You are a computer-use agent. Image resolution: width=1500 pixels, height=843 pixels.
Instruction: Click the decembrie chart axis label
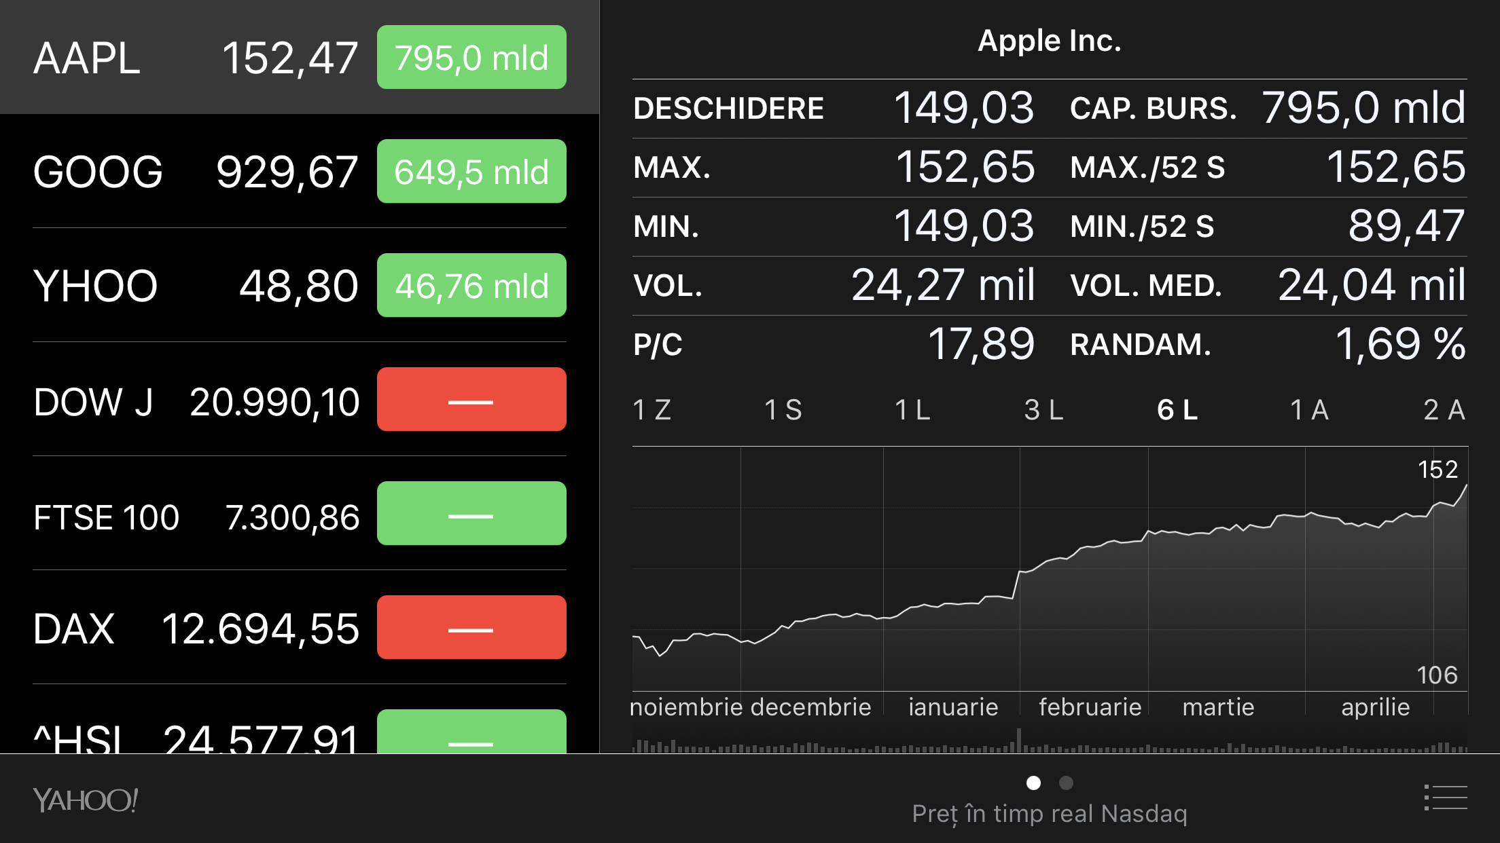[x=811, y=707]
